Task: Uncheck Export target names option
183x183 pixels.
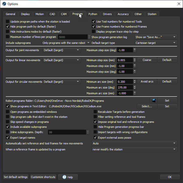Action: [8, 138]
